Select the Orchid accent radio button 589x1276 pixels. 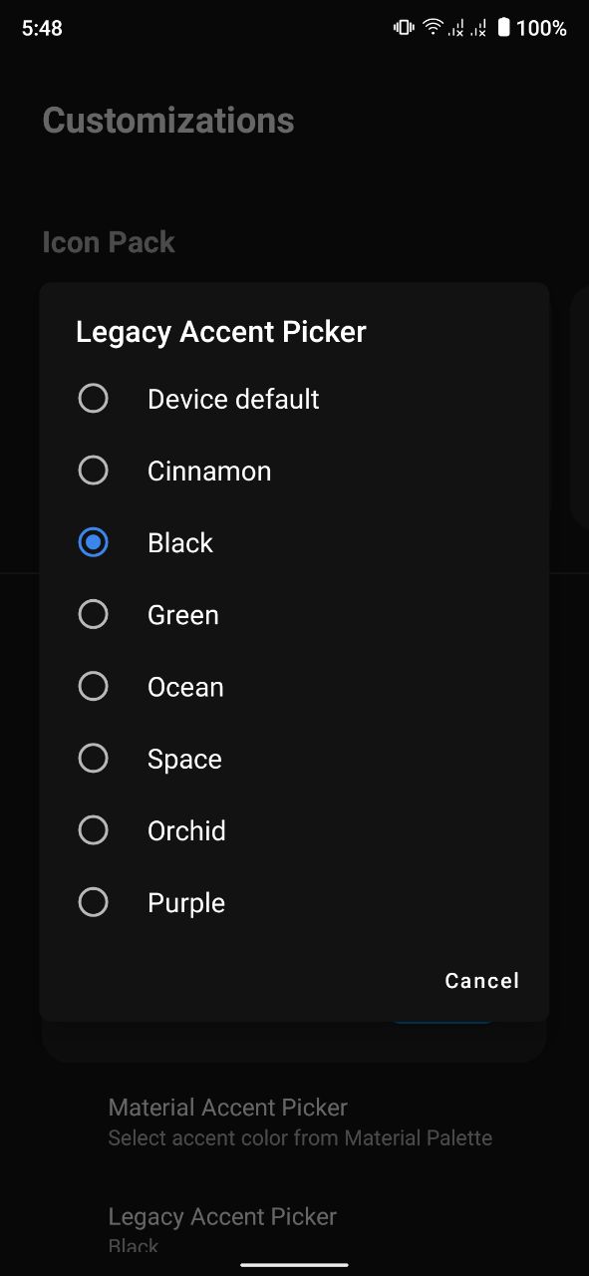pyautogui.click(x=93, y=830)
